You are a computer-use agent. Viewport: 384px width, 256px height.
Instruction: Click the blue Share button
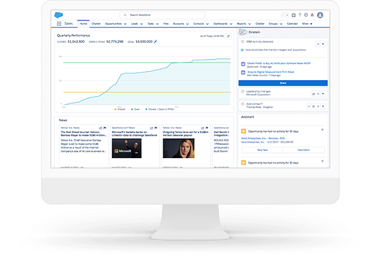click(x=283, y=83)
